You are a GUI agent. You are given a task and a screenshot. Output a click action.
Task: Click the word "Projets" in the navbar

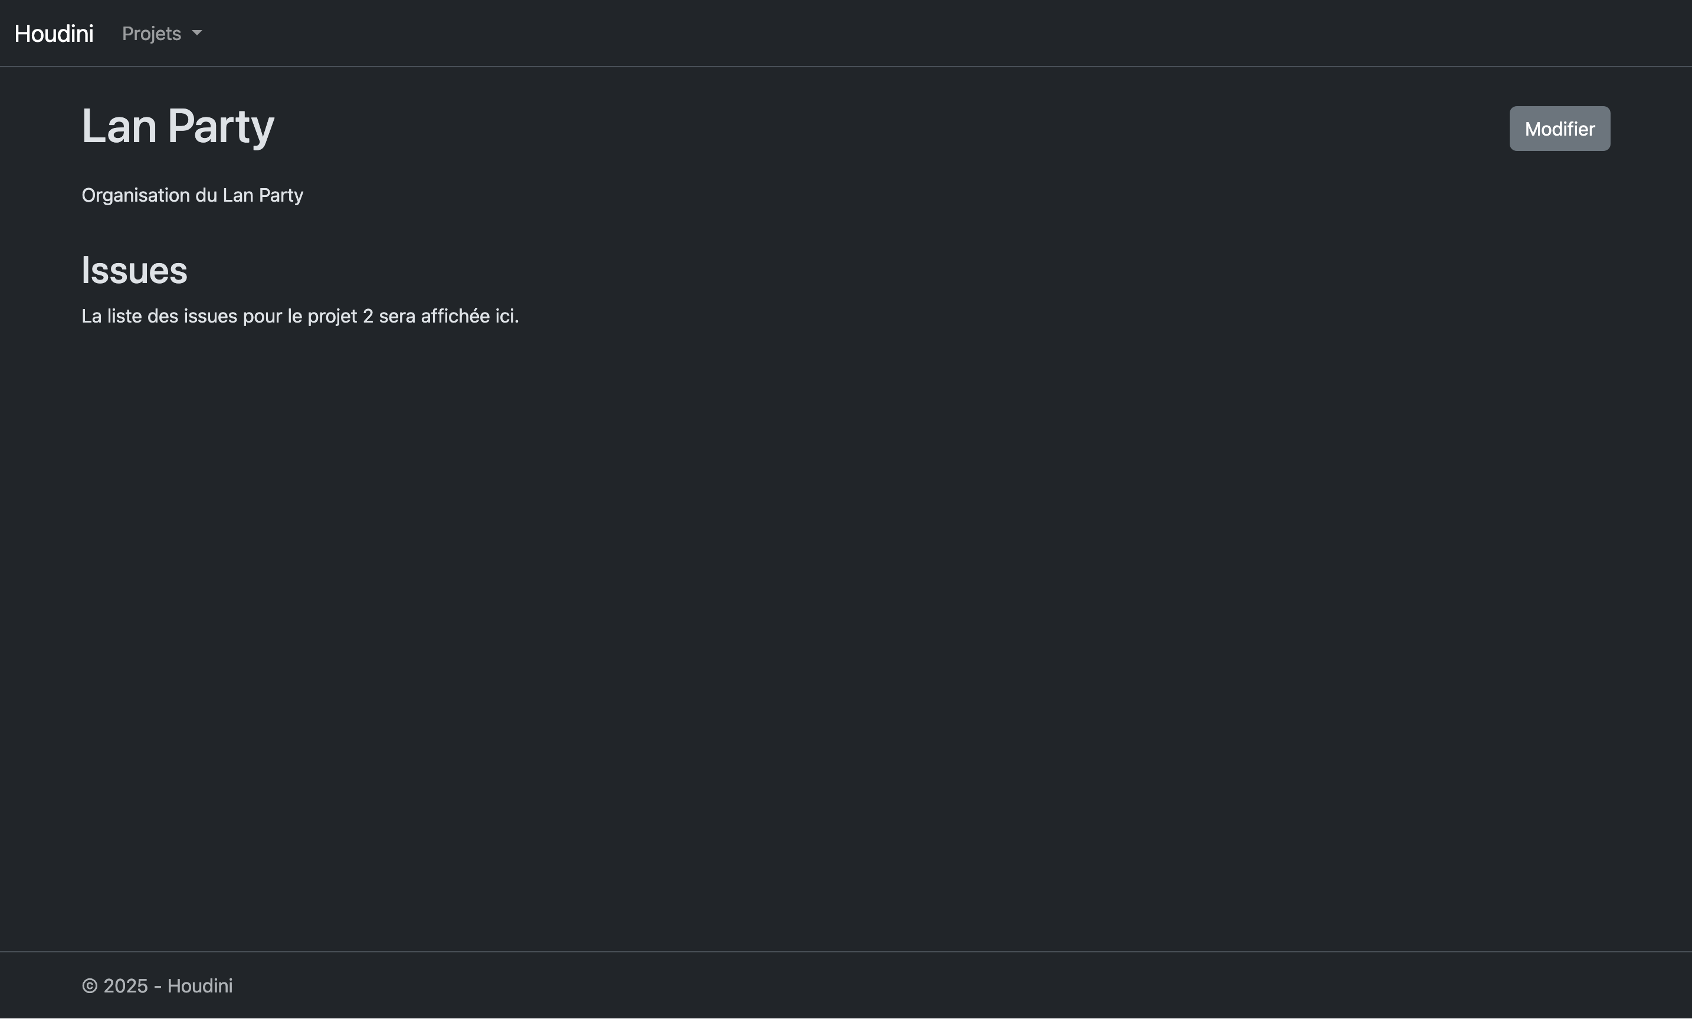[x=151, y=34]
